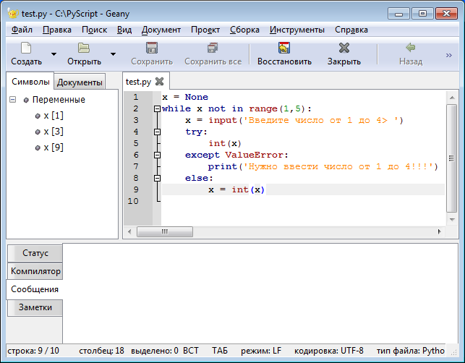Expand the toolbar overflow chevron
Viewport: 465px width, 363px height.
(x=448, y=54)
